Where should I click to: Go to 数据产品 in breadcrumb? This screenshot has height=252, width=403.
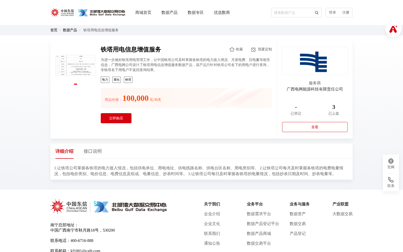click(x=70, y=30)
